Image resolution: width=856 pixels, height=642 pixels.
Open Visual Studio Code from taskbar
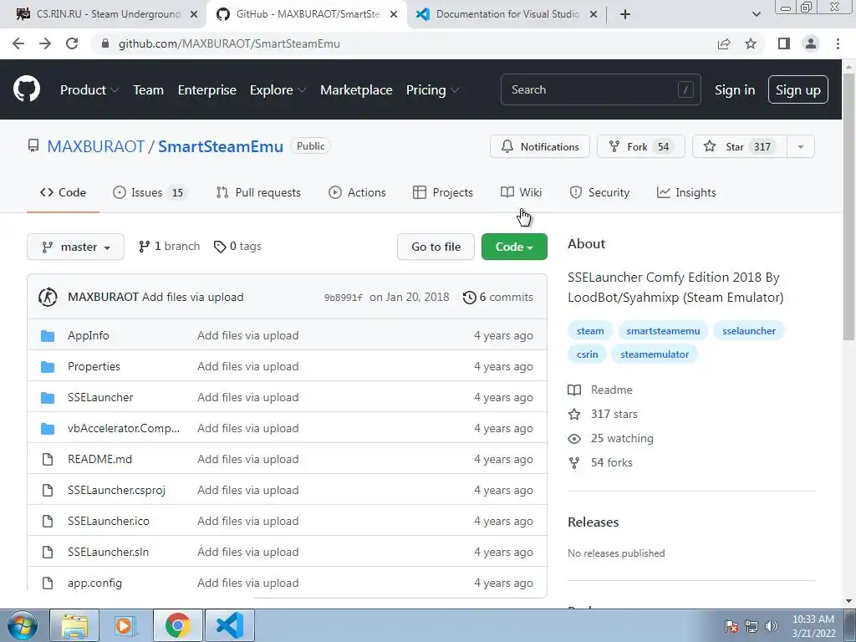point(230,625)
